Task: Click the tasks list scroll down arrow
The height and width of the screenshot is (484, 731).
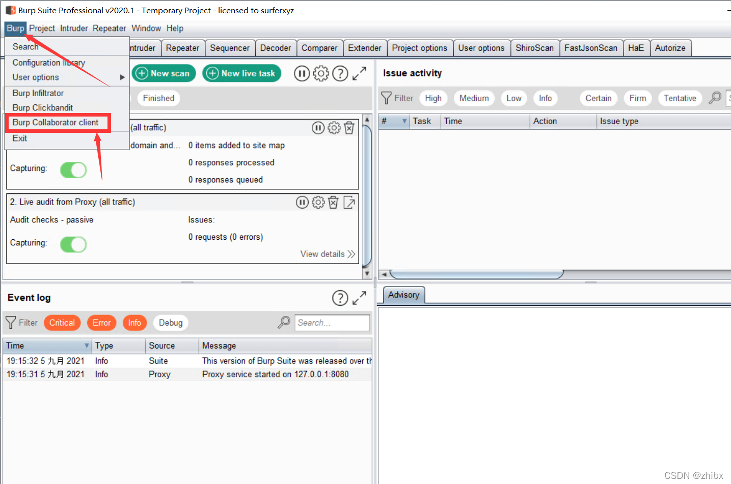Action: pos(367,274)
